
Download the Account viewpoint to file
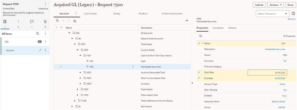click(75, 21)
